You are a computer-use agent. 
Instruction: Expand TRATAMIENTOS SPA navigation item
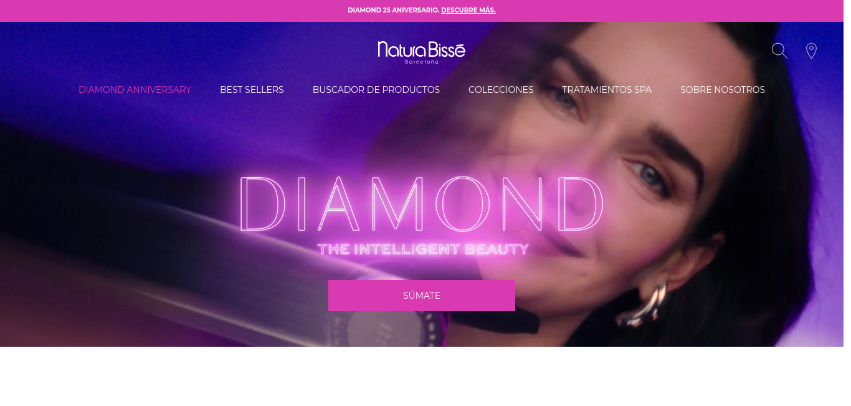coord(607,90)
